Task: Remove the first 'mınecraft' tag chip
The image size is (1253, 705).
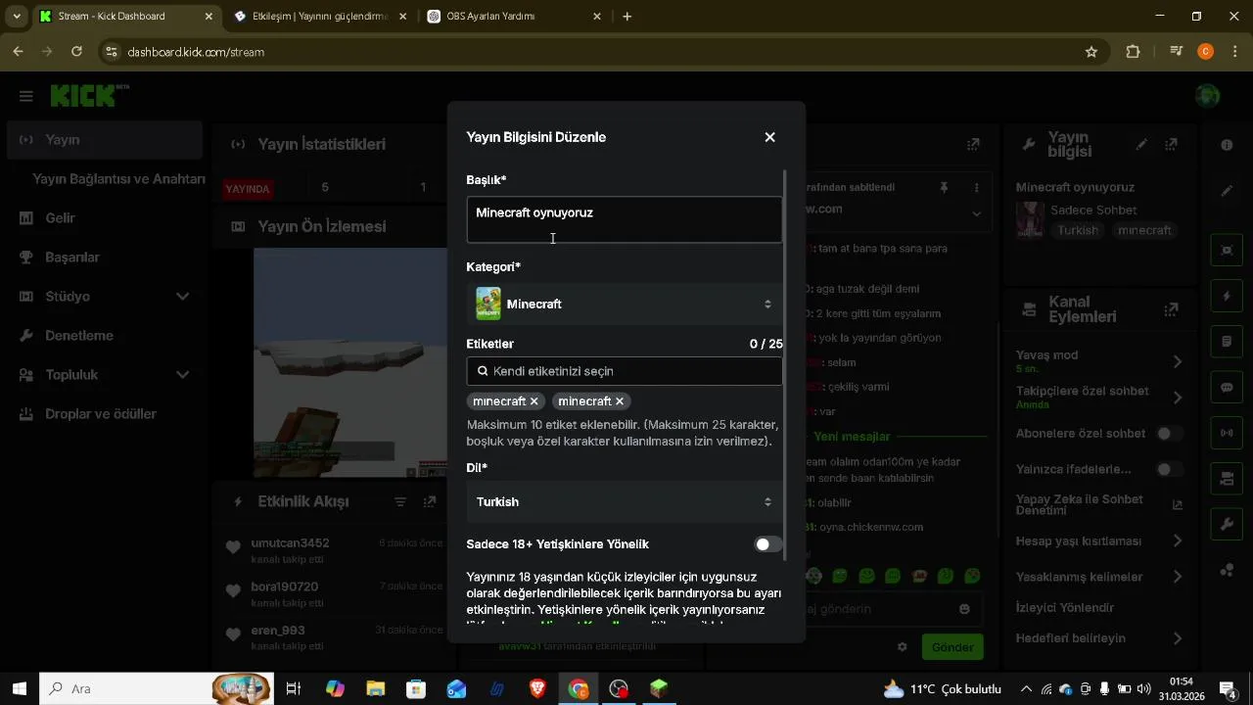Action: point(534,401)
